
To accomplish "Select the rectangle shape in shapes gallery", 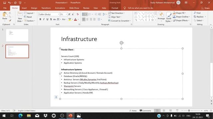I will 146,13.
